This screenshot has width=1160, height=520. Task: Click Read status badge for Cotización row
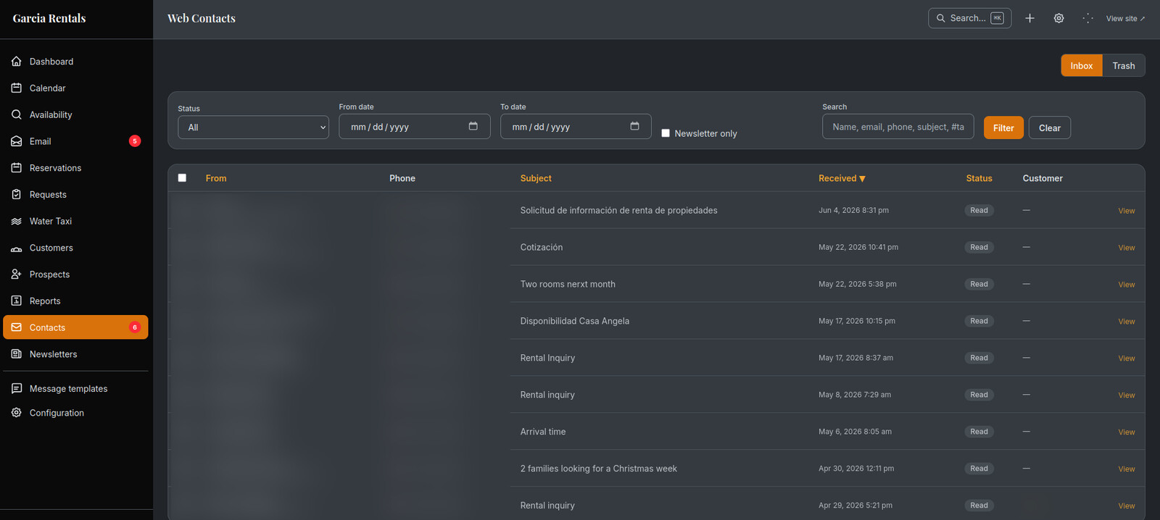tap(979, 247)
